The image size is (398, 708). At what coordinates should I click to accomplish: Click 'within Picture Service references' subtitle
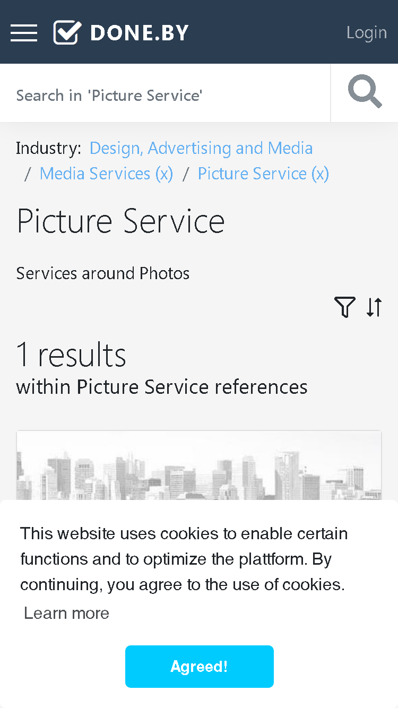(162, 387)
